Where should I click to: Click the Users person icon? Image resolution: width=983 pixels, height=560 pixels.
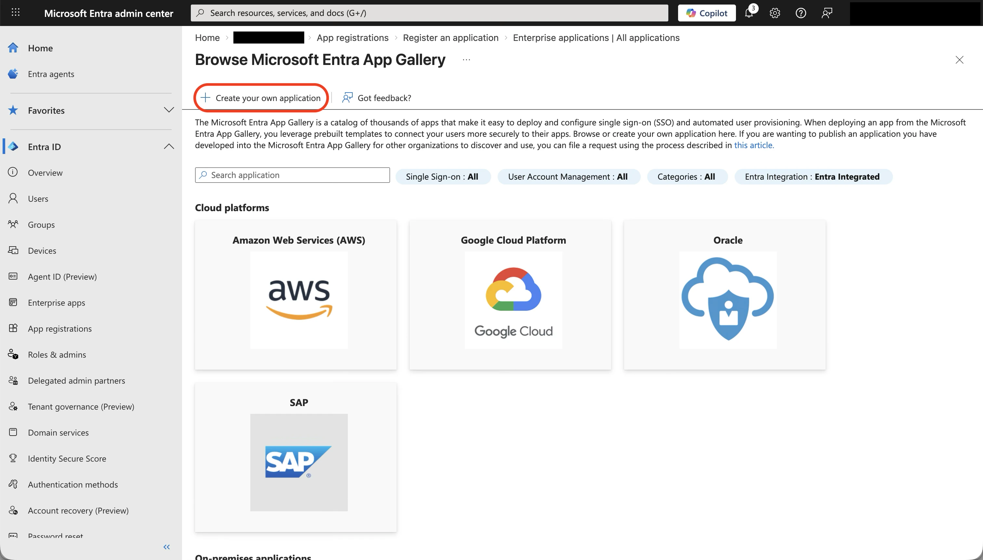[13, 198]
